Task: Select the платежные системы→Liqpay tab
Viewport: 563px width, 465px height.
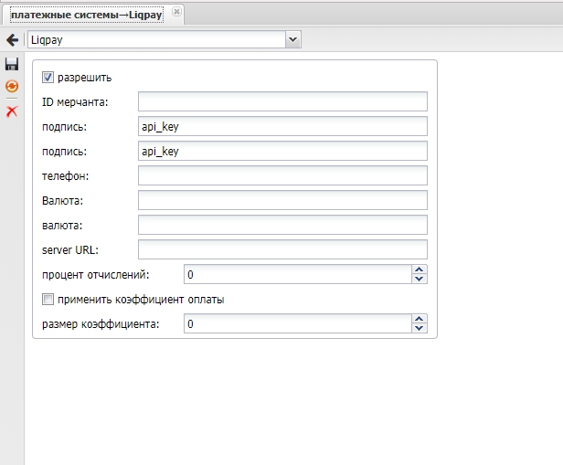Action: 86,15
